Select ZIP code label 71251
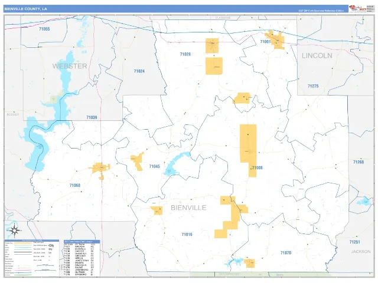This screenshot has width=378, height=283. [x=354, y=242]
